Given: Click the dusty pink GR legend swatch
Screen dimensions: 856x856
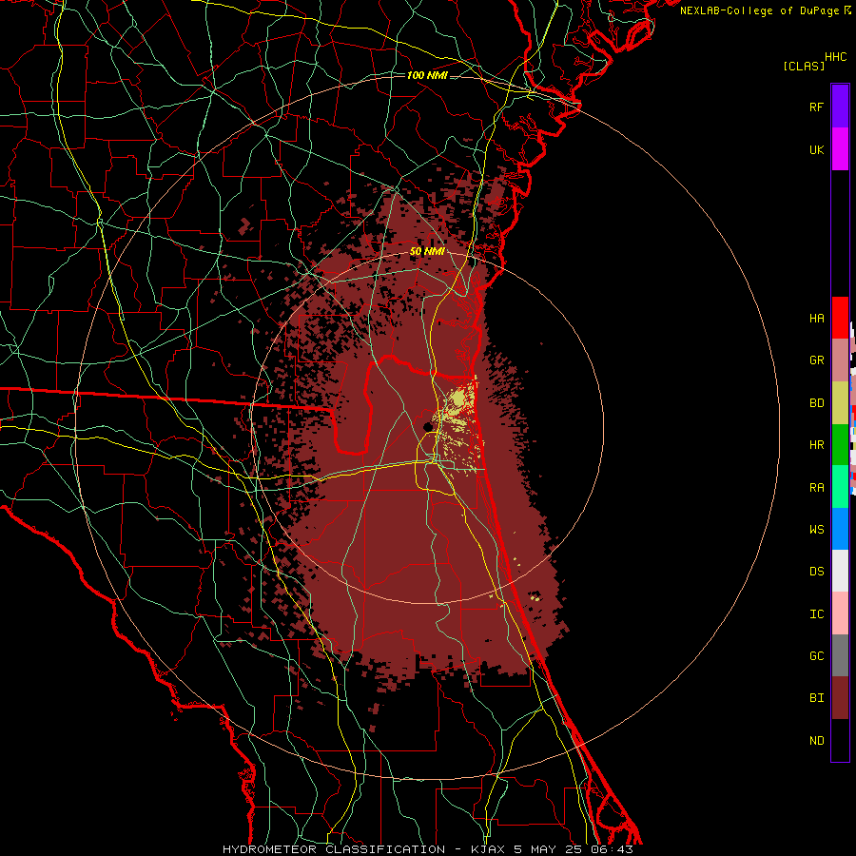Looking at the screenshot, I should (x=840, y=360).
